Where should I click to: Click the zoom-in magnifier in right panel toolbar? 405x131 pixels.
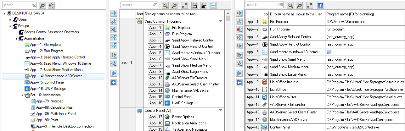pos(290,5)
